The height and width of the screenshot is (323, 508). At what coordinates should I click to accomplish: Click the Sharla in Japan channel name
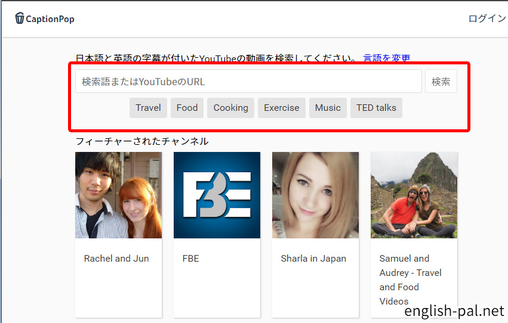coord(313,258)
